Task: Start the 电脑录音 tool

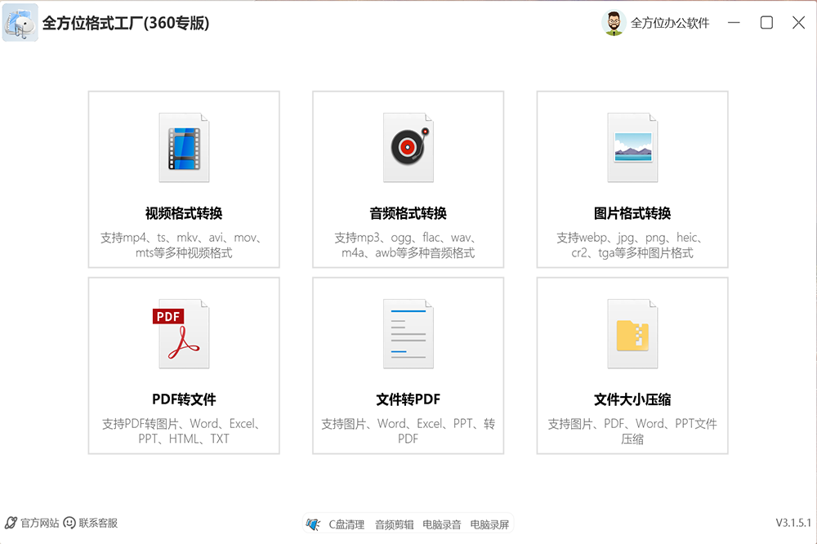Action: [442, 524]
